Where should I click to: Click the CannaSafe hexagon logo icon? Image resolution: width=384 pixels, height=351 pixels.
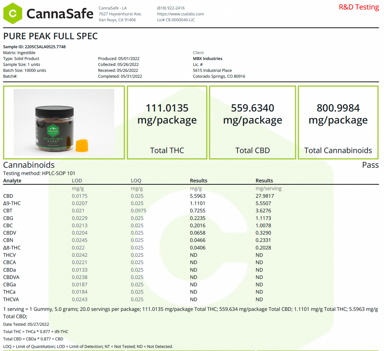click(12, 14)
